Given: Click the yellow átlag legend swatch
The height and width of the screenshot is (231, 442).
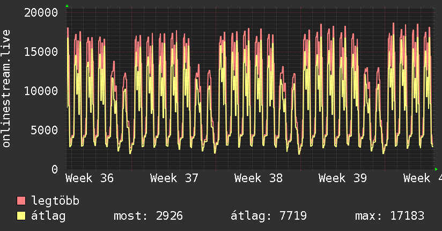Looking at the screenshot, I should (x=21, y=216).
